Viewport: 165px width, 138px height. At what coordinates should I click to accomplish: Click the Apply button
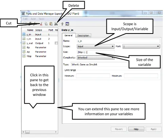pyautogui.click(x=154, y=129)
